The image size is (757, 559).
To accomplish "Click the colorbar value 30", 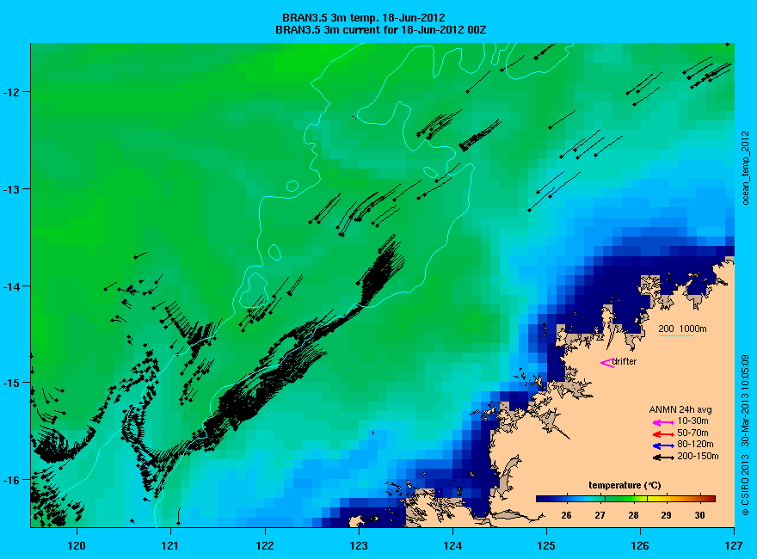I will (x=699, y=515).
